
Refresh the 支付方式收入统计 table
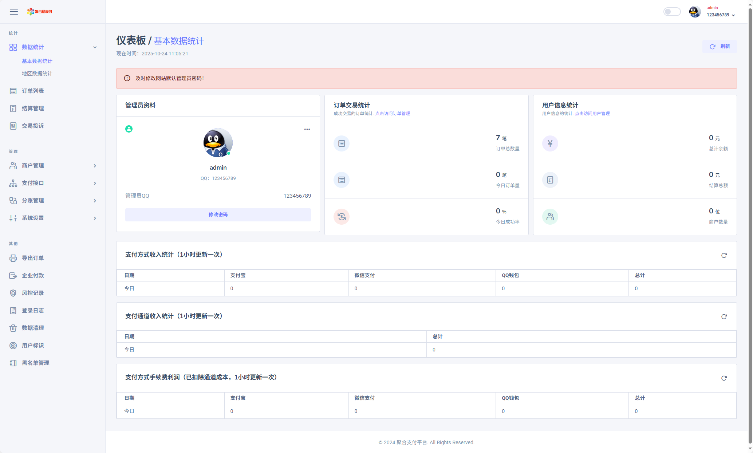pyautogui.click(x=724, y=255)
